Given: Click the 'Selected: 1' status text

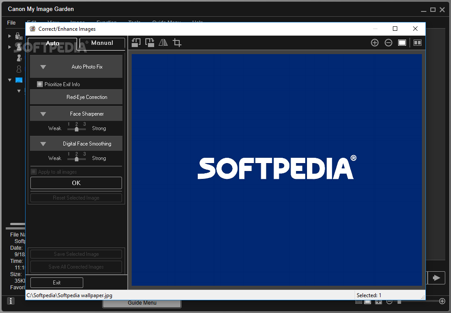Looking at the screenshot, I should click(x=369, y=295).
